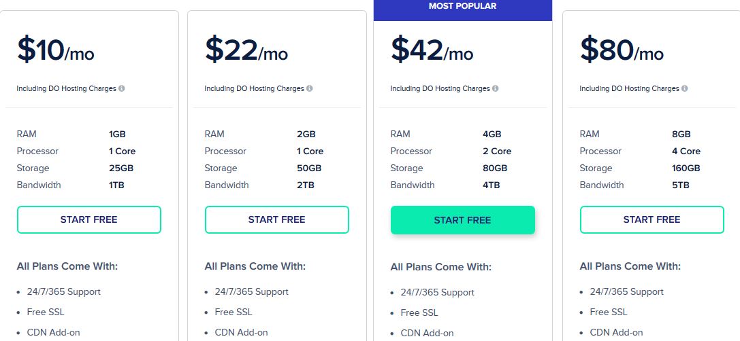This screenshot has height=341, width=740.
Task: Click info icon on $10/mo plan
Action: pyautogui.click(x=122, y=88)
